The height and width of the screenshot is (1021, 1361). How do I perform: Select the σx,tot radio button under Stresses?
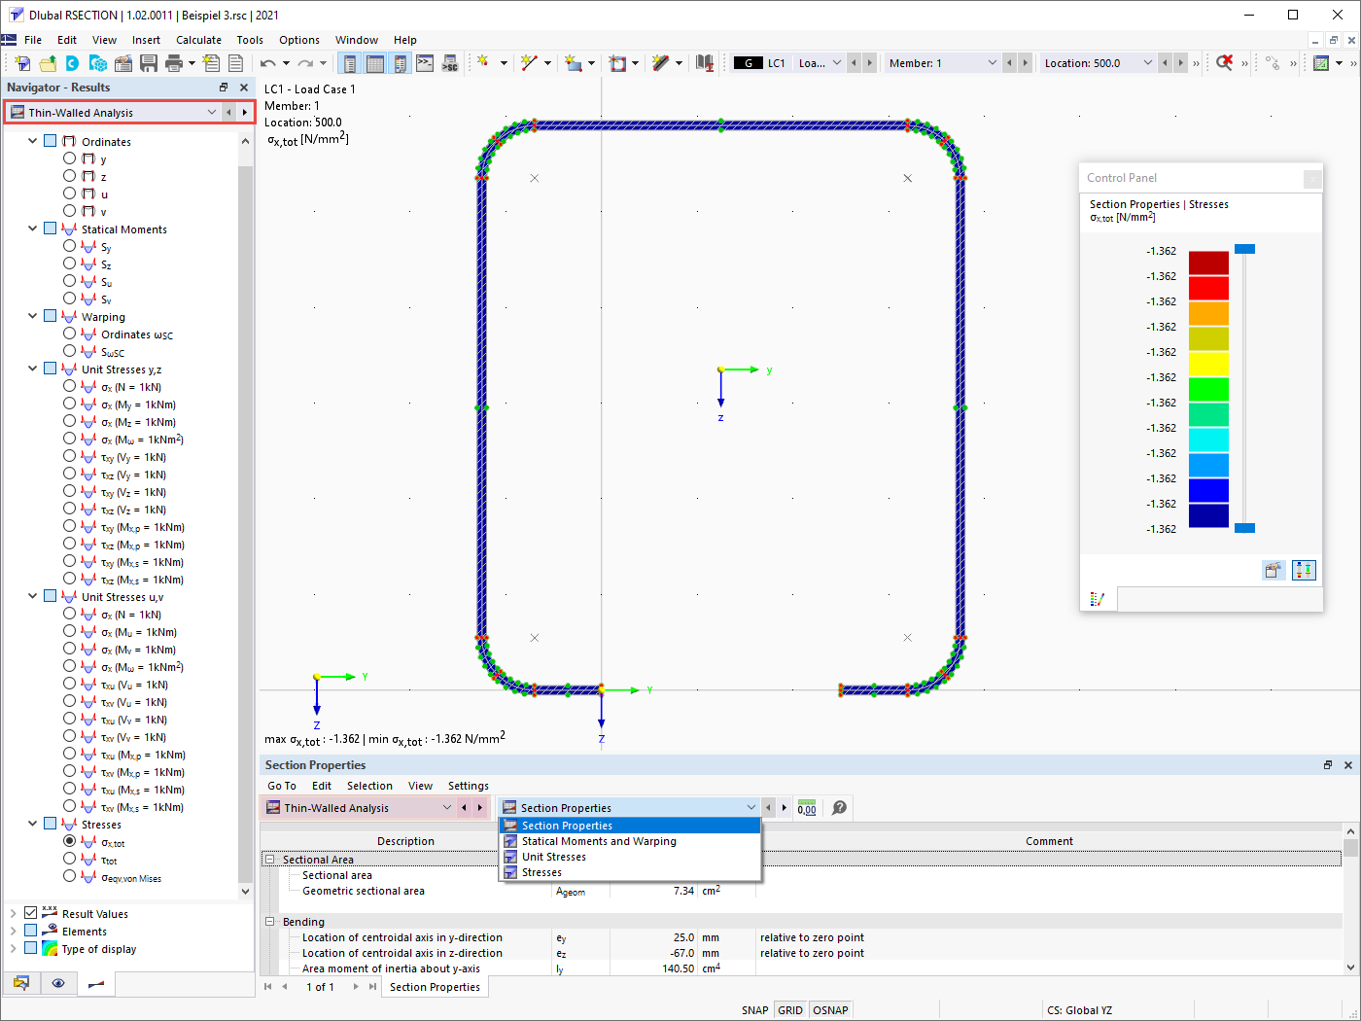[x=69, y=842]
